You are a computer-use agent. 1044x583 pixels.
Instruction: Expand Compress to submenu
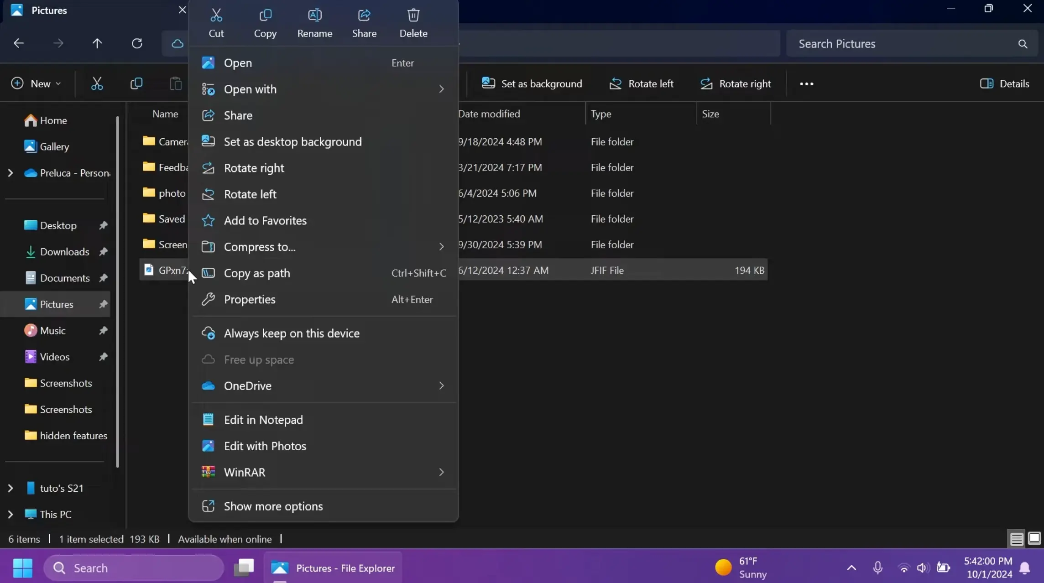tap(323, 247)
